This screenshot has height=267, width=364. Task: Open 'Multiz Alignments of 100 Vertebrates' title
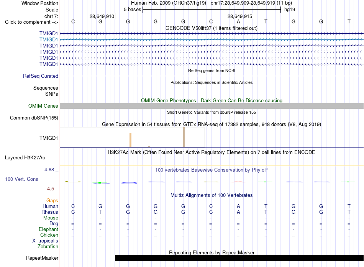212,195
